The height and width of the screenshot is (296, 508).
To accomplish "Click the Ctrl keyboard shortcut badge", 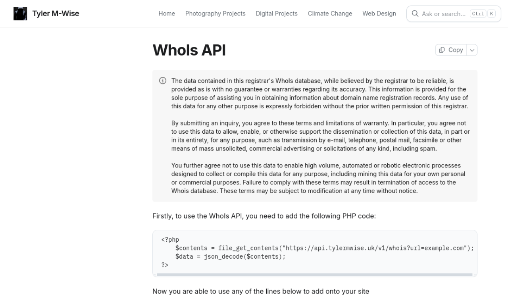I will 477,13.
